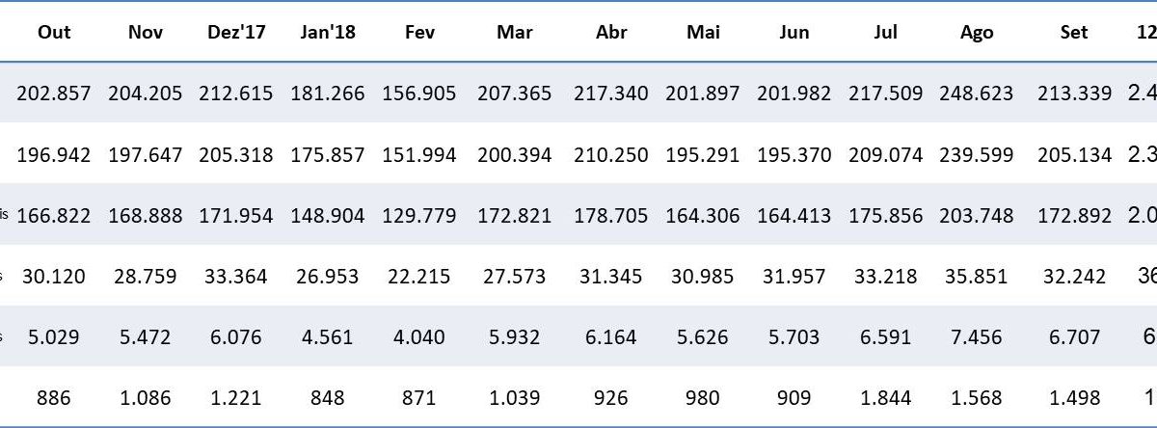
Task: Click the Out column header
Action: point(54,33)
